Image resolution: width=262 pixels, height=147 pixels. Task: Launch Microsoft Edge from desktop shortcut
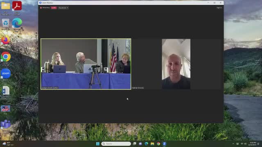[x=17, y=23]
